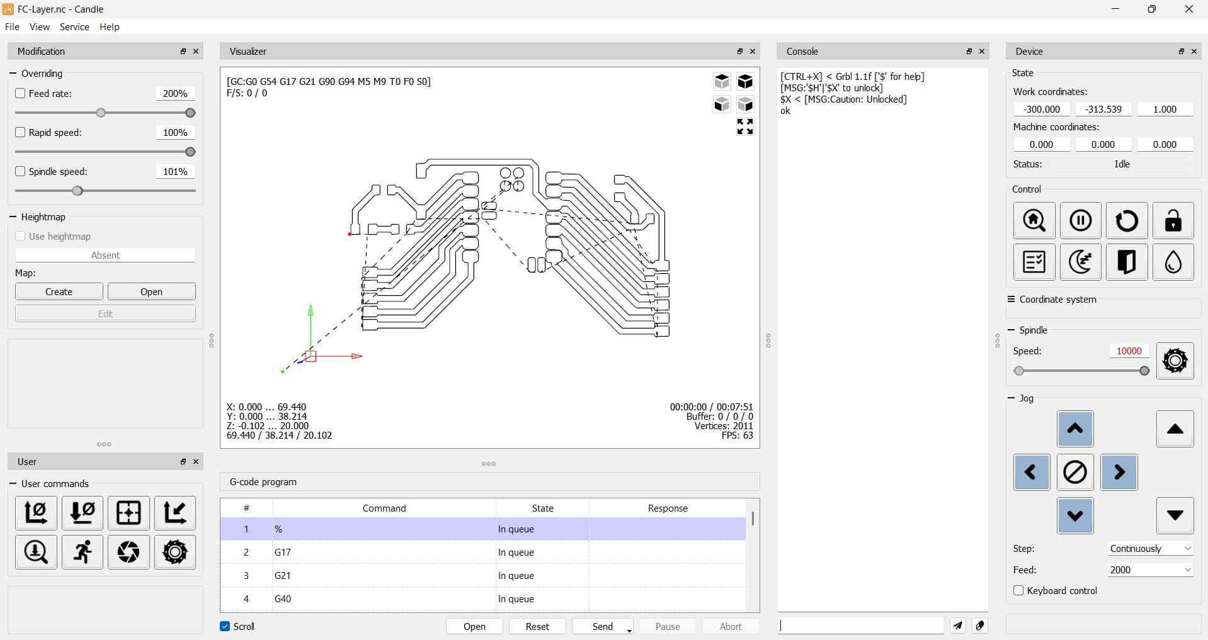Click the return-to-origin axes arrow user command
The height and width of the screenshot is (640, 1208).
pos(175,513)
